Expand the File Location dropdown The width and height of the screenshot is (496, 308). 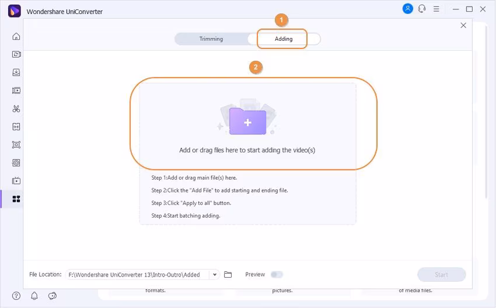click(x=215, y=275)
